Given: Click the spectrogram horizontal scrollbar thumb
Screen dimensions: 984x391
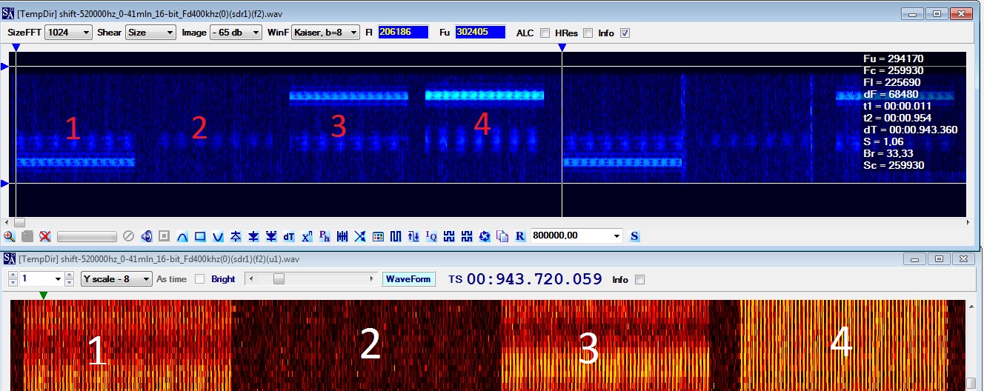Looking at the screenshot, I should click(19, 222).
